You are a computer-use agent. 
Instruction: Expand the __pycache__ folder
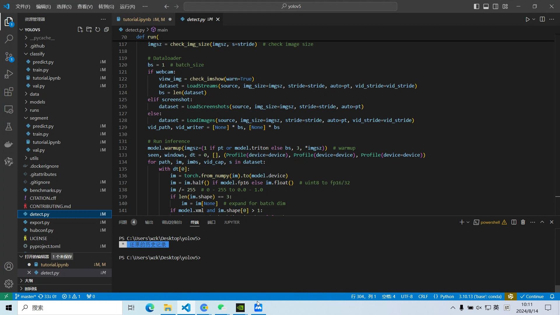pos(64,38)
